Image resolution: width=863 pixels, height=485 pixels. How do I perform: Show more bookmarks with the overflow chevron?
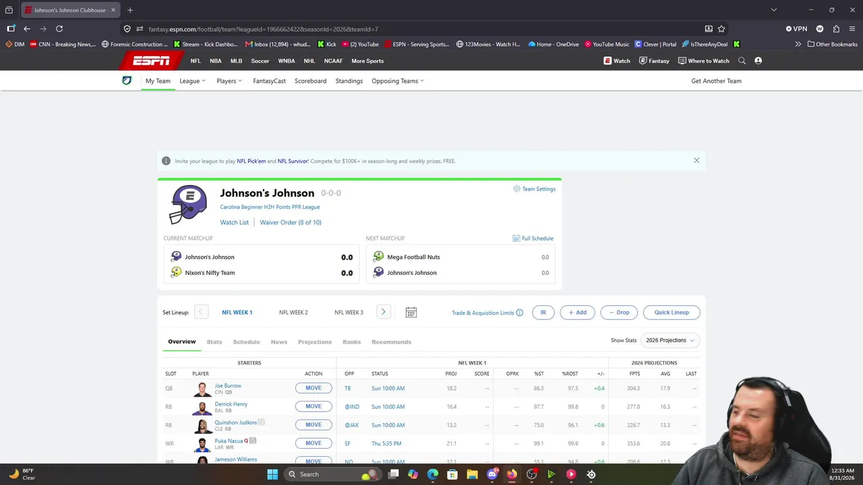click(798, 44)
